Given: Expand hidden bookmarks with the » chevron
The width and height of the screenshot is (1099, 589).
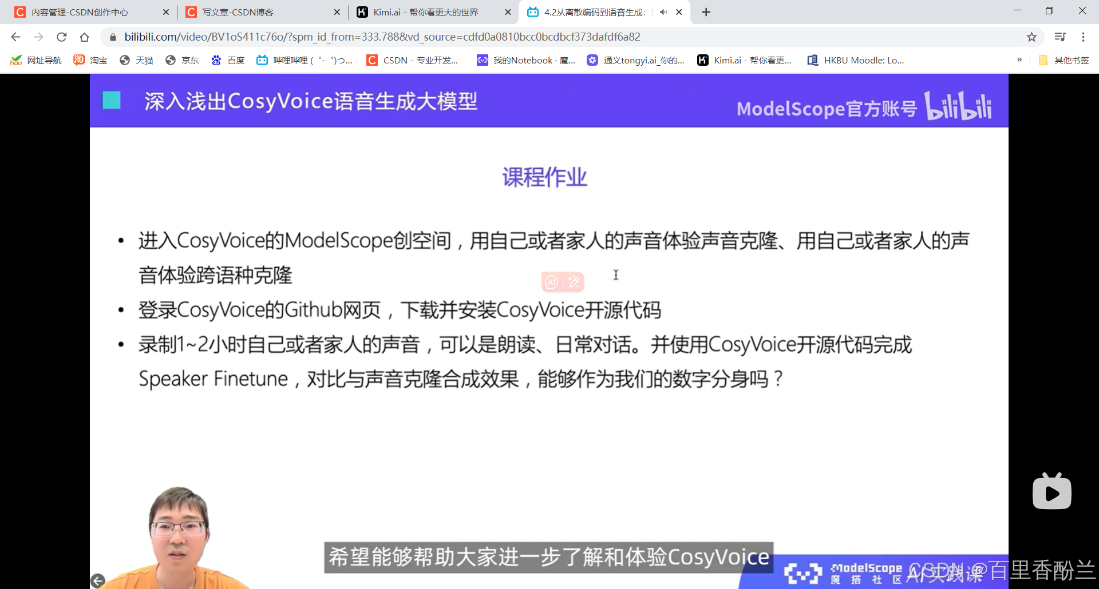Looking at the screenshot, I should (x=1019, y=59).
